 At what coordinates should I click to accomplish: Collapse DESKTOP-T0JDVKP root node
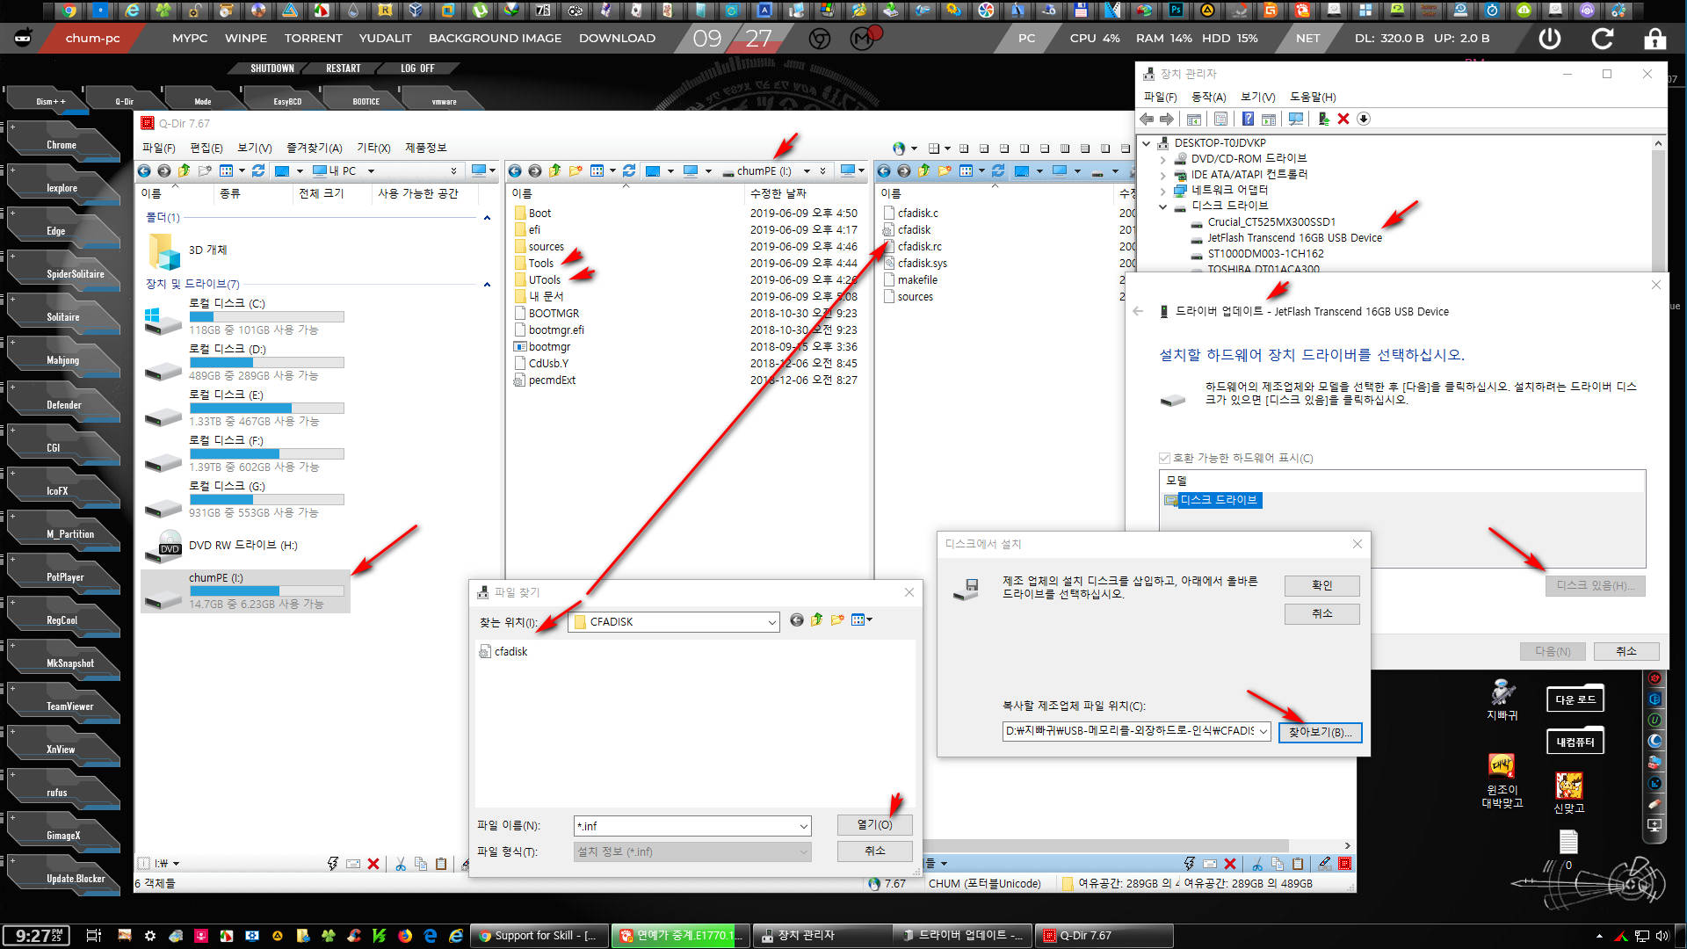(1147, 143)
